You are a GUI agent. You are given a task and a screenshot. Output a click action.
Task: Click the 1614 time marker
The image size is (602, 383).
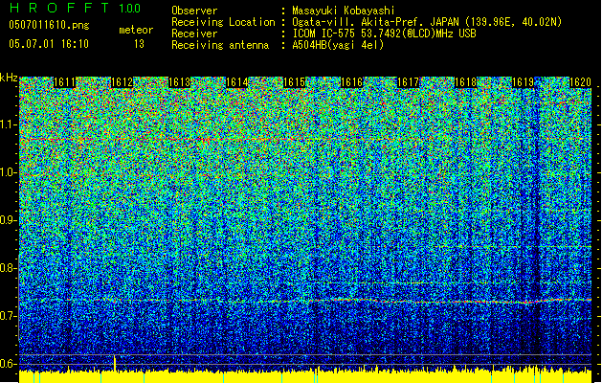pos(237,82)
